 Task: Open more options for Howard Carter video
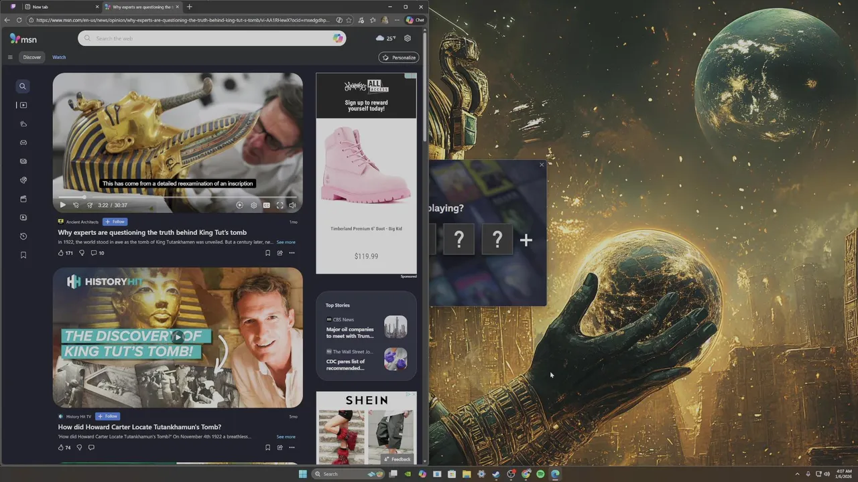tap(292, 447)
